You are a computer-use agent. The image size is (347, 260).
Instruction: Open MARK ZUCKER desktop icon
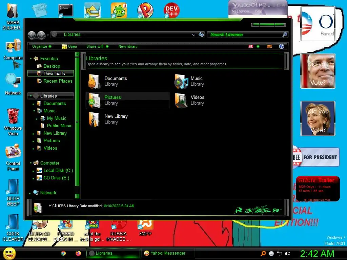coord(13,16)
